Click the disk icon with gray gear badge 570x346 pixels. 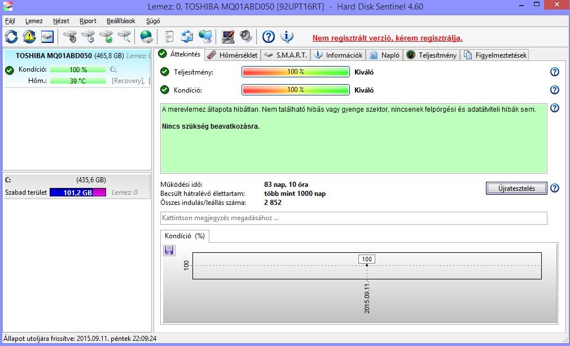[70, 37]
